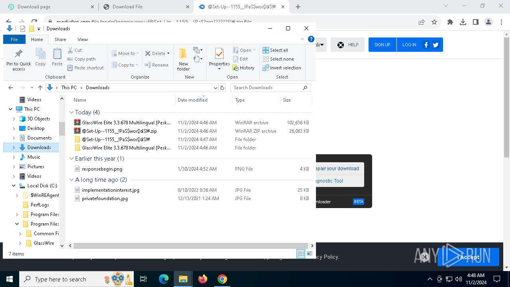The height and width of the screenshot is (287, 510).
Task: Open the Chrome downloads icon
Action: (463, 22)
